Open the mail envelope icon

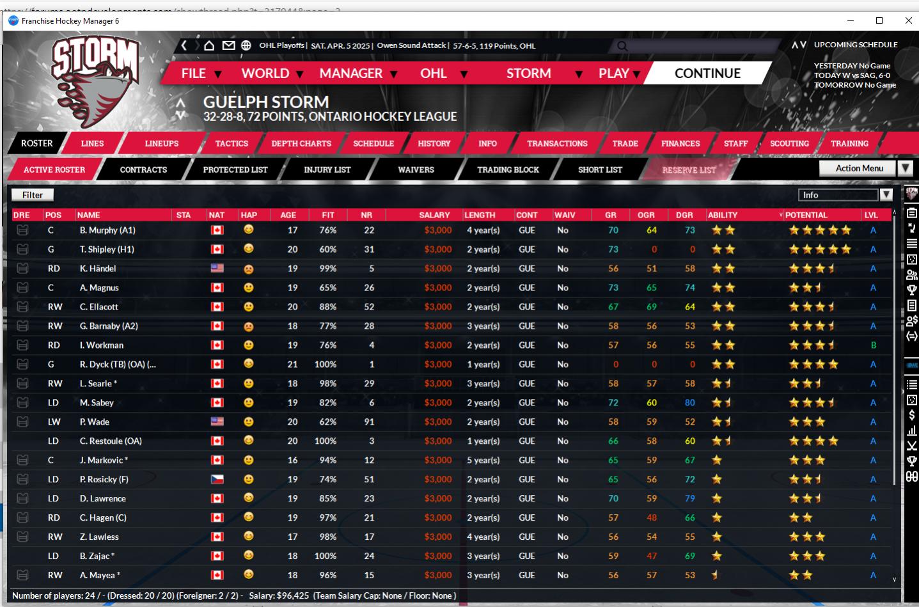tap(228, 45)
